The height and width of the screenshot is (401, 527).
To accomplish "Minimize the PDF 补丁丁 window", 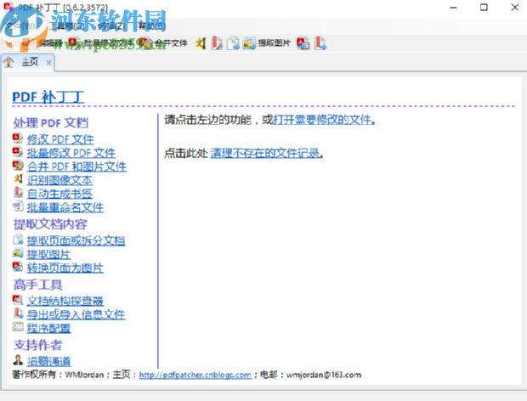I will 453,7.
